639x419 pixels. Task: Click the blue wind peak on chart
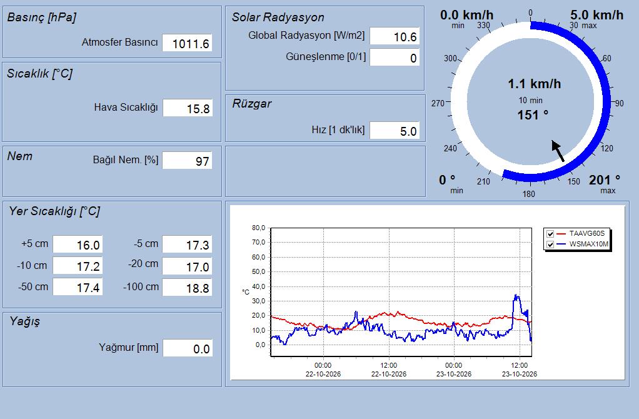point(516,296)
